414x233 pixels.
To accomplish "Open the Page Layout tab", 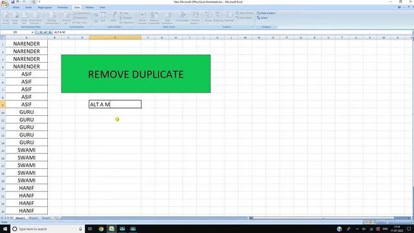I will [x=45, y=7].
